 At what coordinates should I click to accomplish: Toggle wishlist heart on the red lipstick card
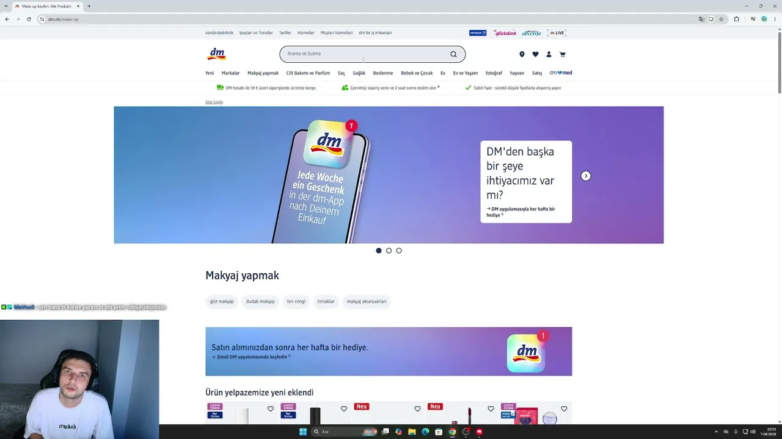click(491, 409)
